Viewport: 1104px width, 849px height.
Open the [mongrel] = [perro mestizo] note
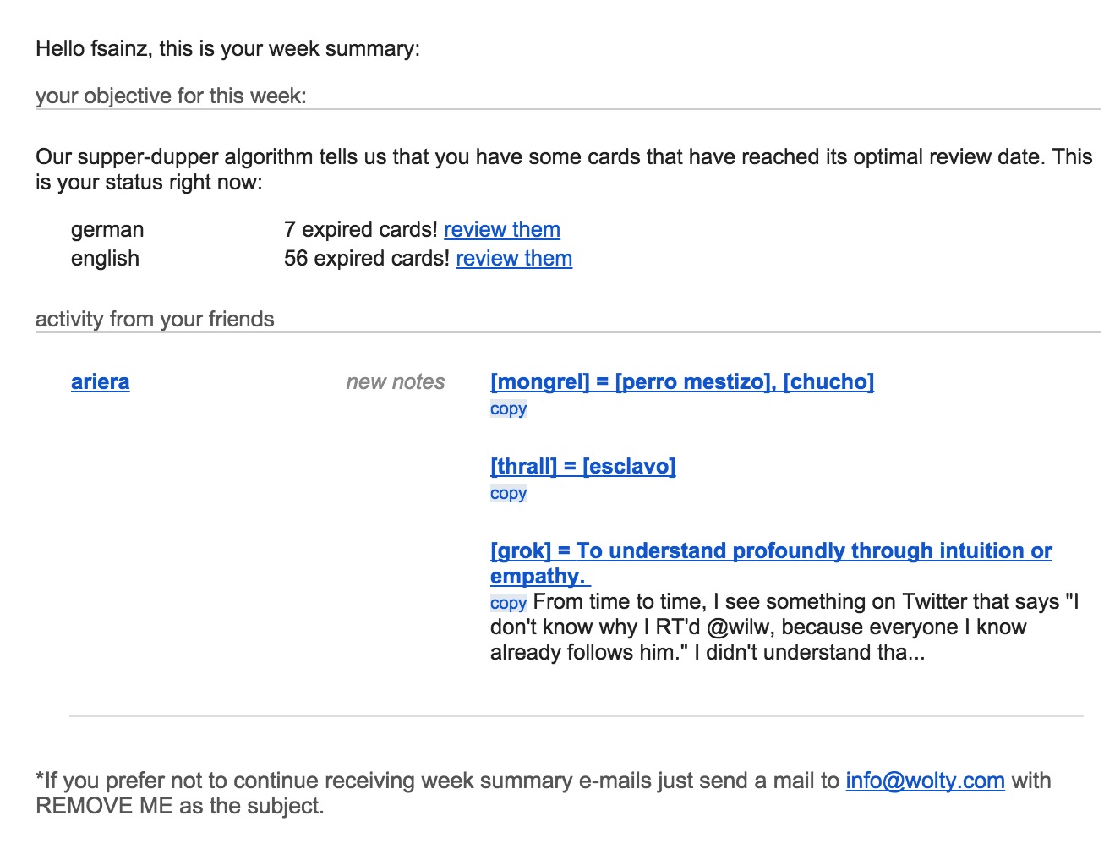[682, 382]
